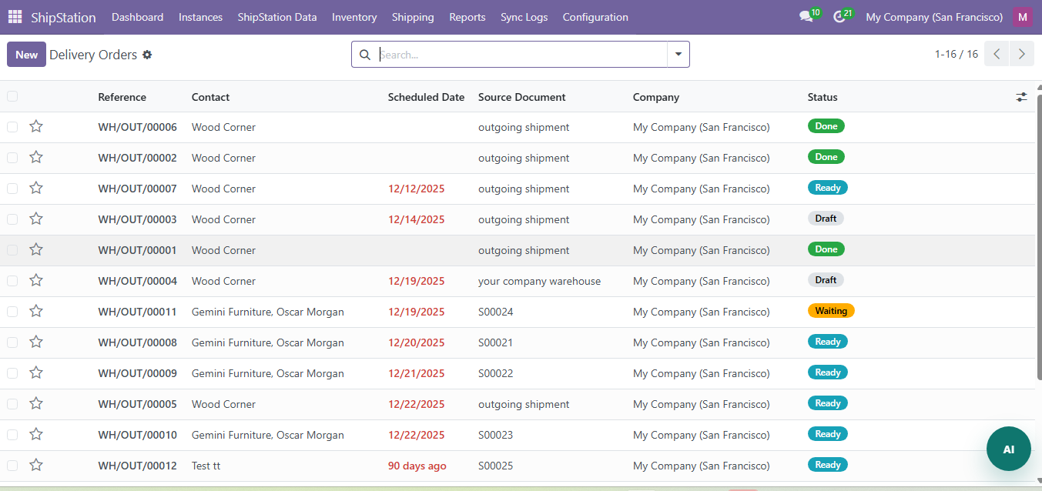Open the company switcher My Company (San Francisco)
Viewport: 1042px width, 491px height.
point(933,17)
